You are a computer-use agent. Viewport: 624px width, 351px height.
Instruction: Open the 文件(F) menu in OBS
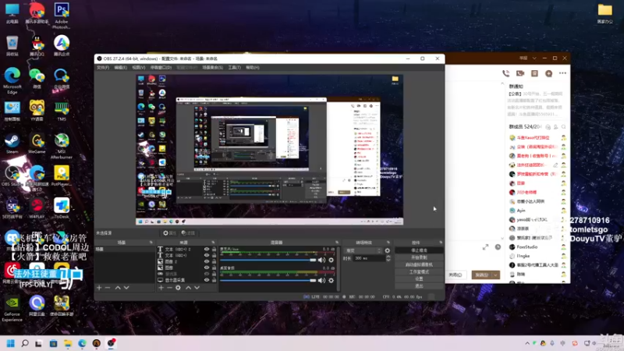click(103, 68)
